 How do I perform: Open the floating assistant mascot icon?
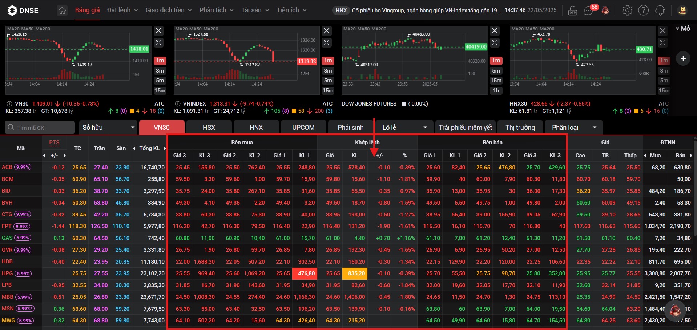pos(675,310)
